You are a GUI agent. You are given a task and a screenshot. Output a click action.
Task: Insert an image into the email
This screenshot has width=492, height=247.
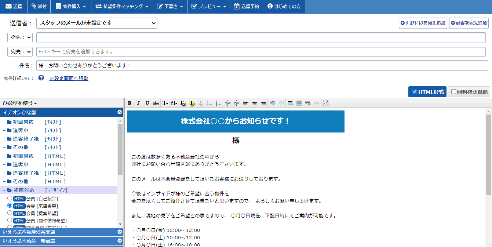coord(299,103)
